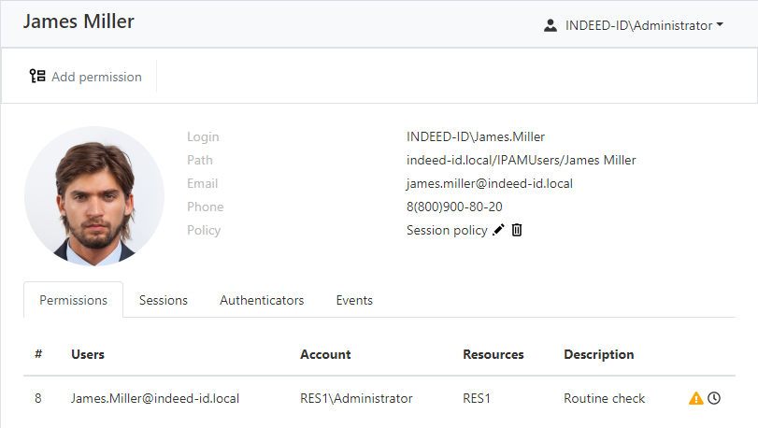This screenshot has height=428, width=758.
Task: Click the Account column header
Action: [x=325, y=354]
